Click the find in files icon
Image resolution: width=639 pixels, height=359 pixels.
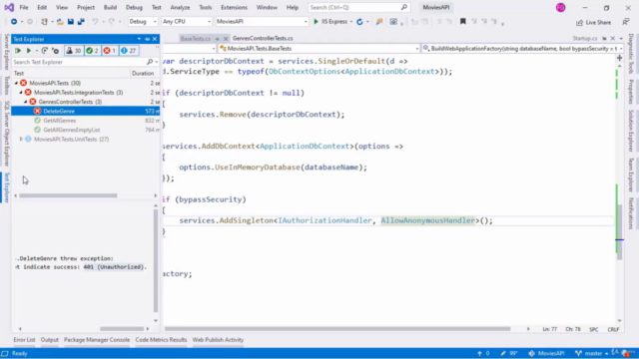pyautogui.click(x=379, y=22)
